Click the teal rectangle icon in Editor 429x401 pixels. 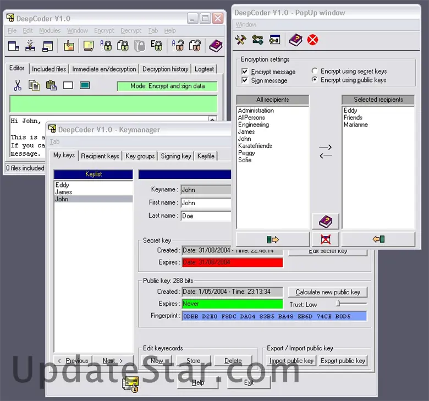point(85,85)
